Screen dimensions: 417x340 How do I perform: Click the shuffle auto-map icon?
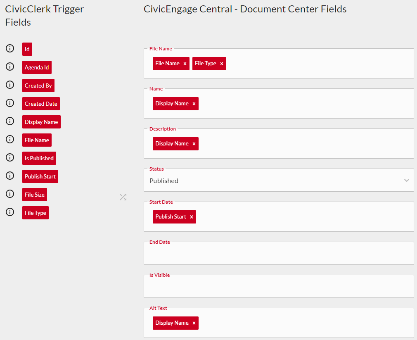(x=123, y=197)
